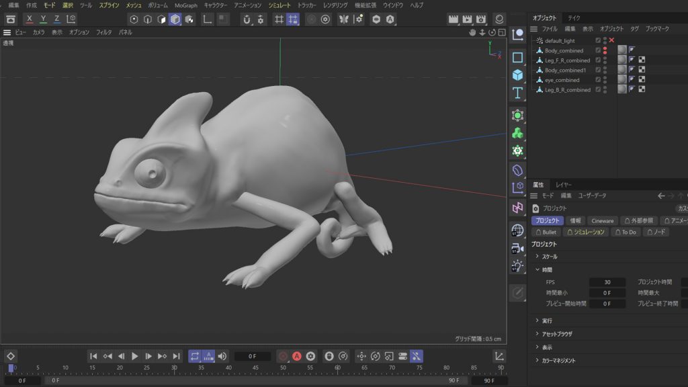
Task: Click the Cineware button
Action: 602,220
